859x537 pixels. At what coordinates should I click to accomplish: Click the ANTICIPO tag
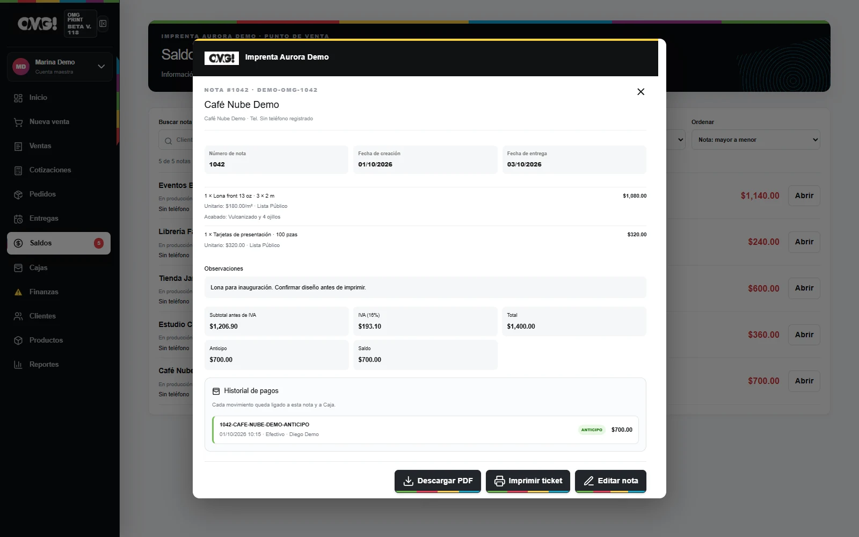592,430
